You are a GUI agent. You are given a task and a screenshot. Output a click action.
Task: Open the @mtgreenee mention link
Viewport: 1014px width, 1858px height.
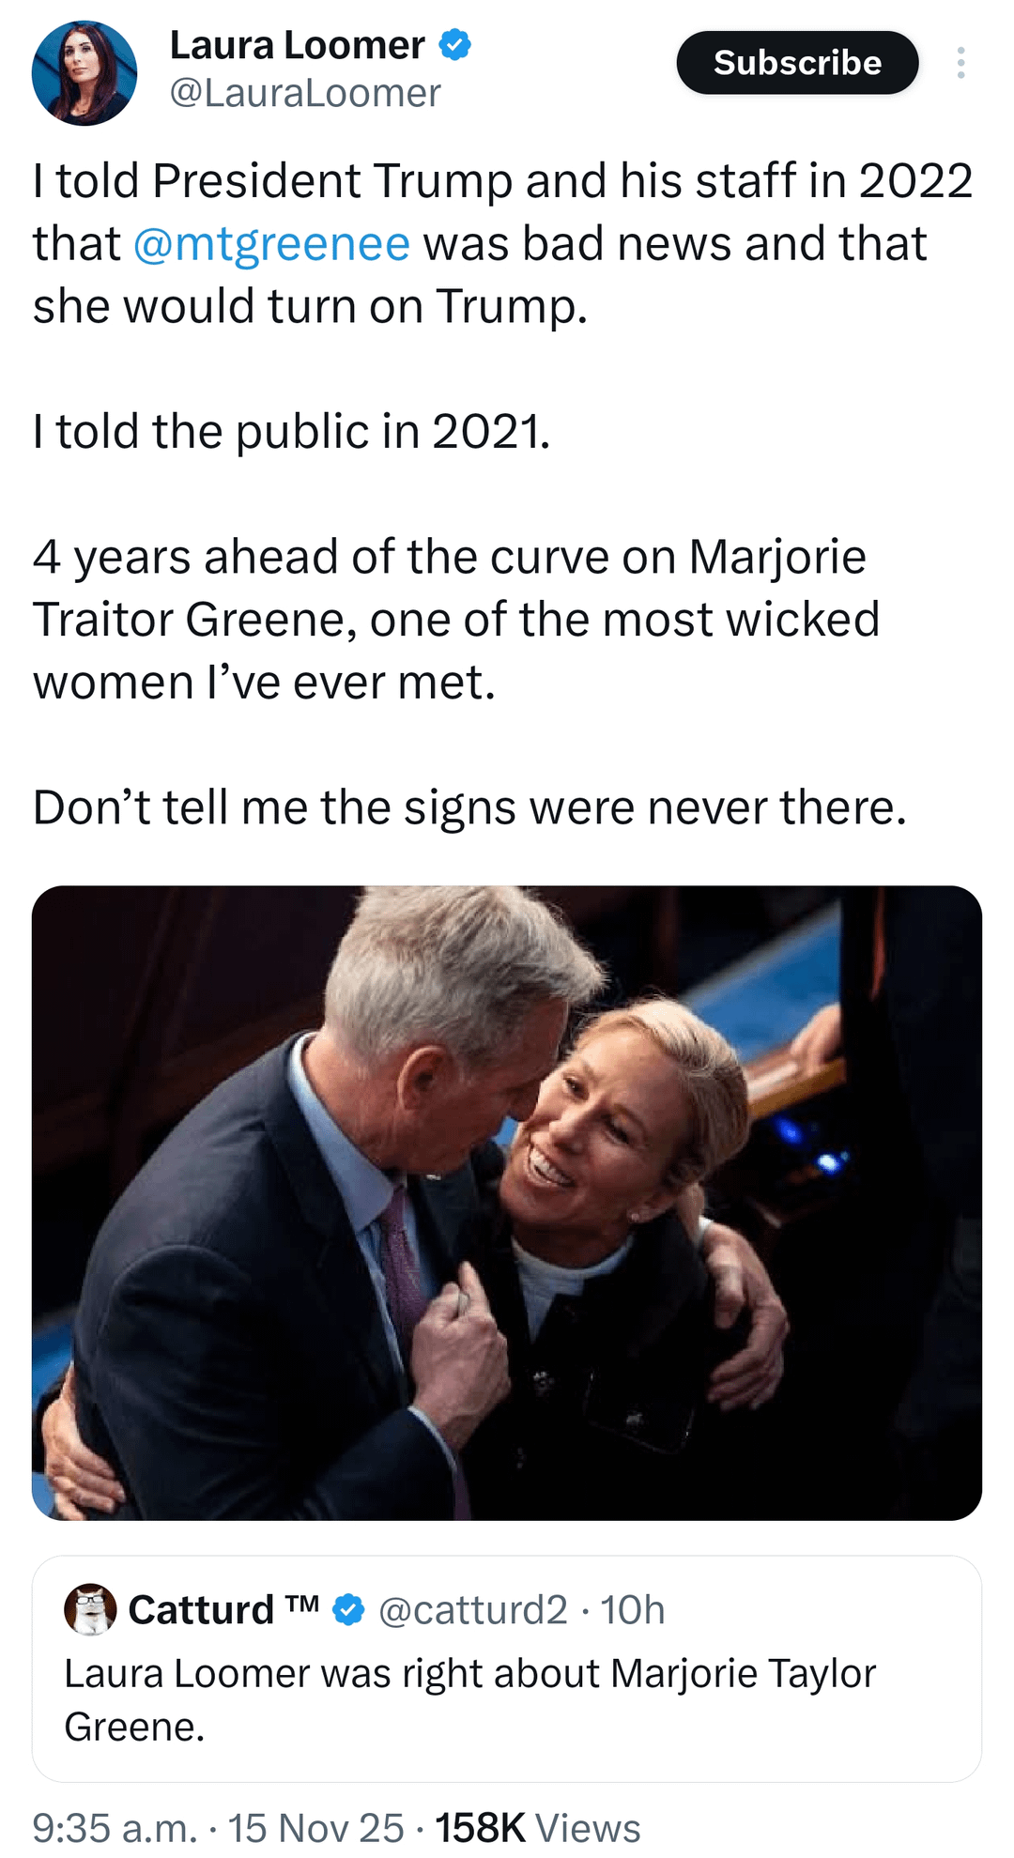(x=271, y=243)
